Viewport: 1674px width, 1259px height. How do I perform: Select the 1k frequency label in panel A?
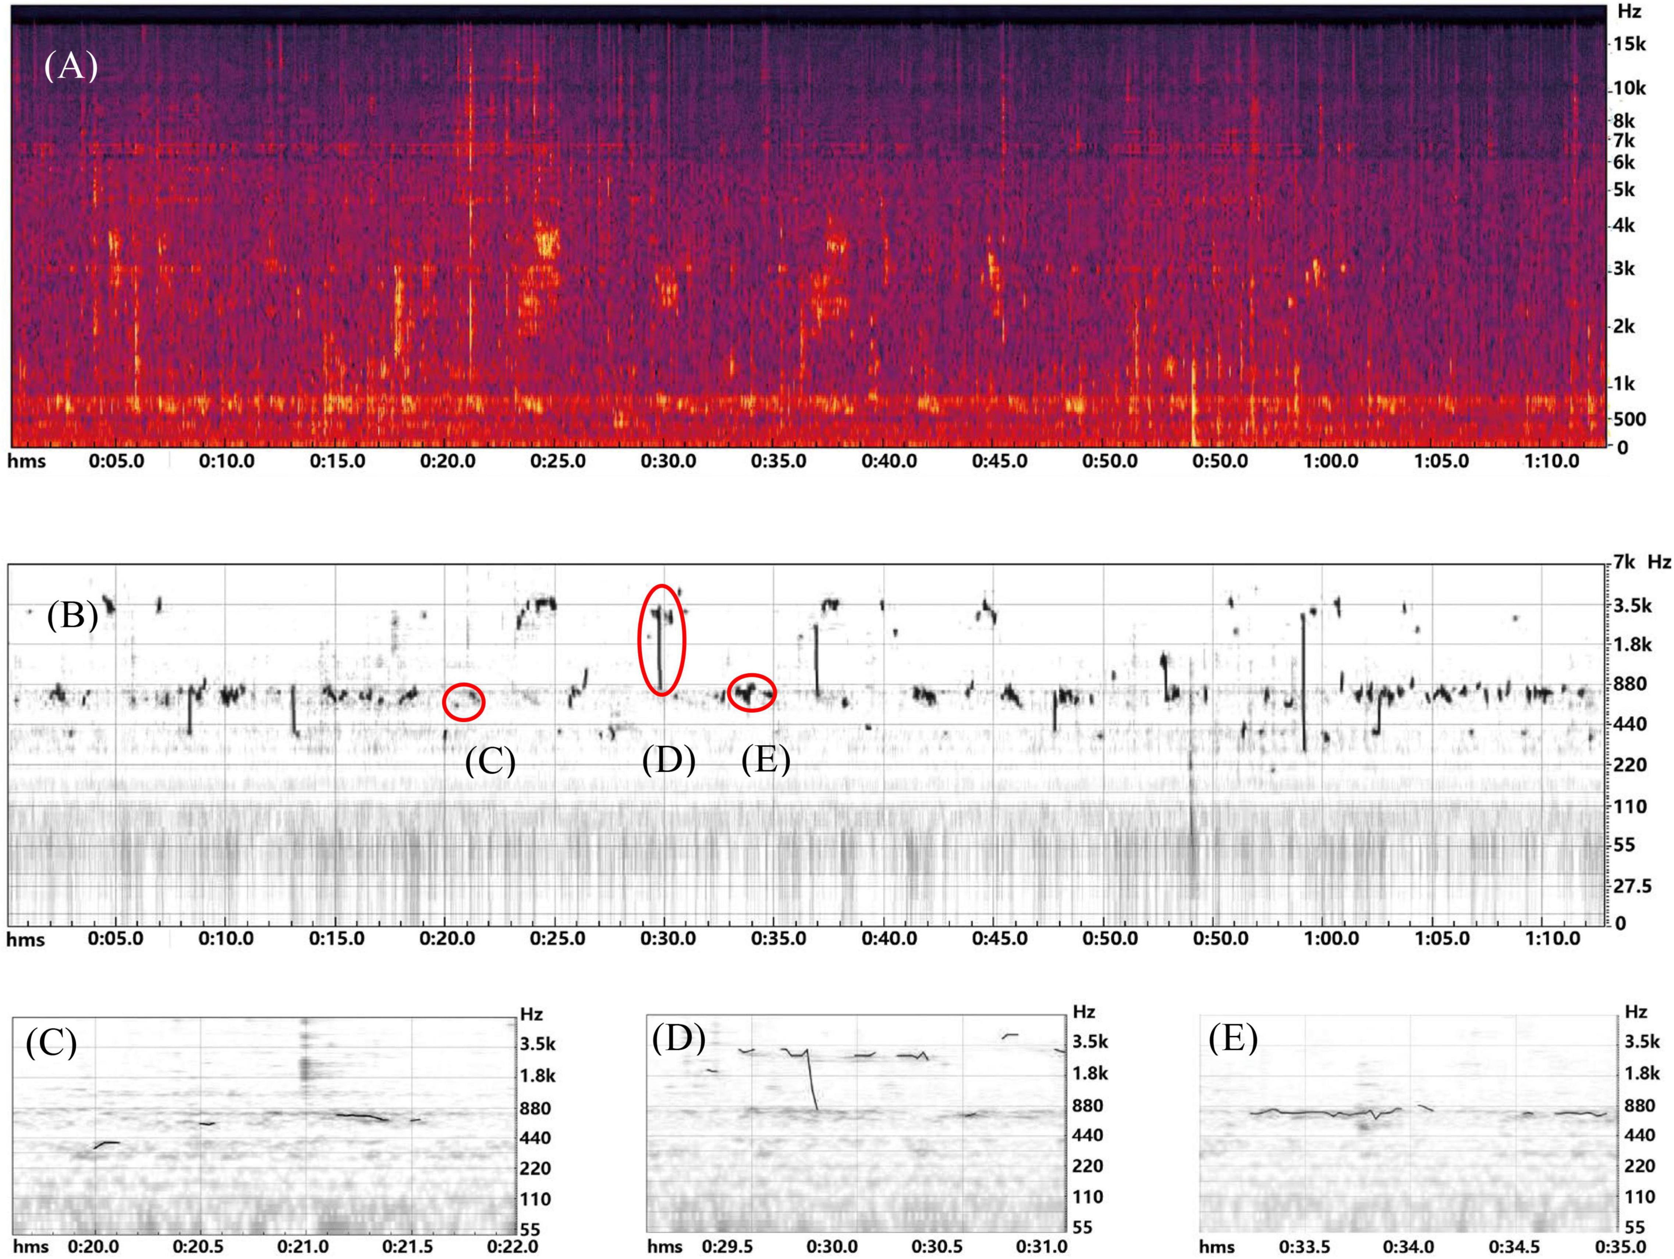click(x=1623, y=384)
